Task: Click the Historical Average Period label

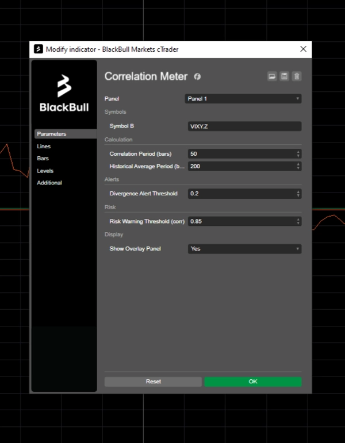Action: click(x=147, y=167)
